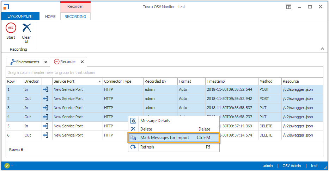Click the Clear All icon

(x=26, y=28)
